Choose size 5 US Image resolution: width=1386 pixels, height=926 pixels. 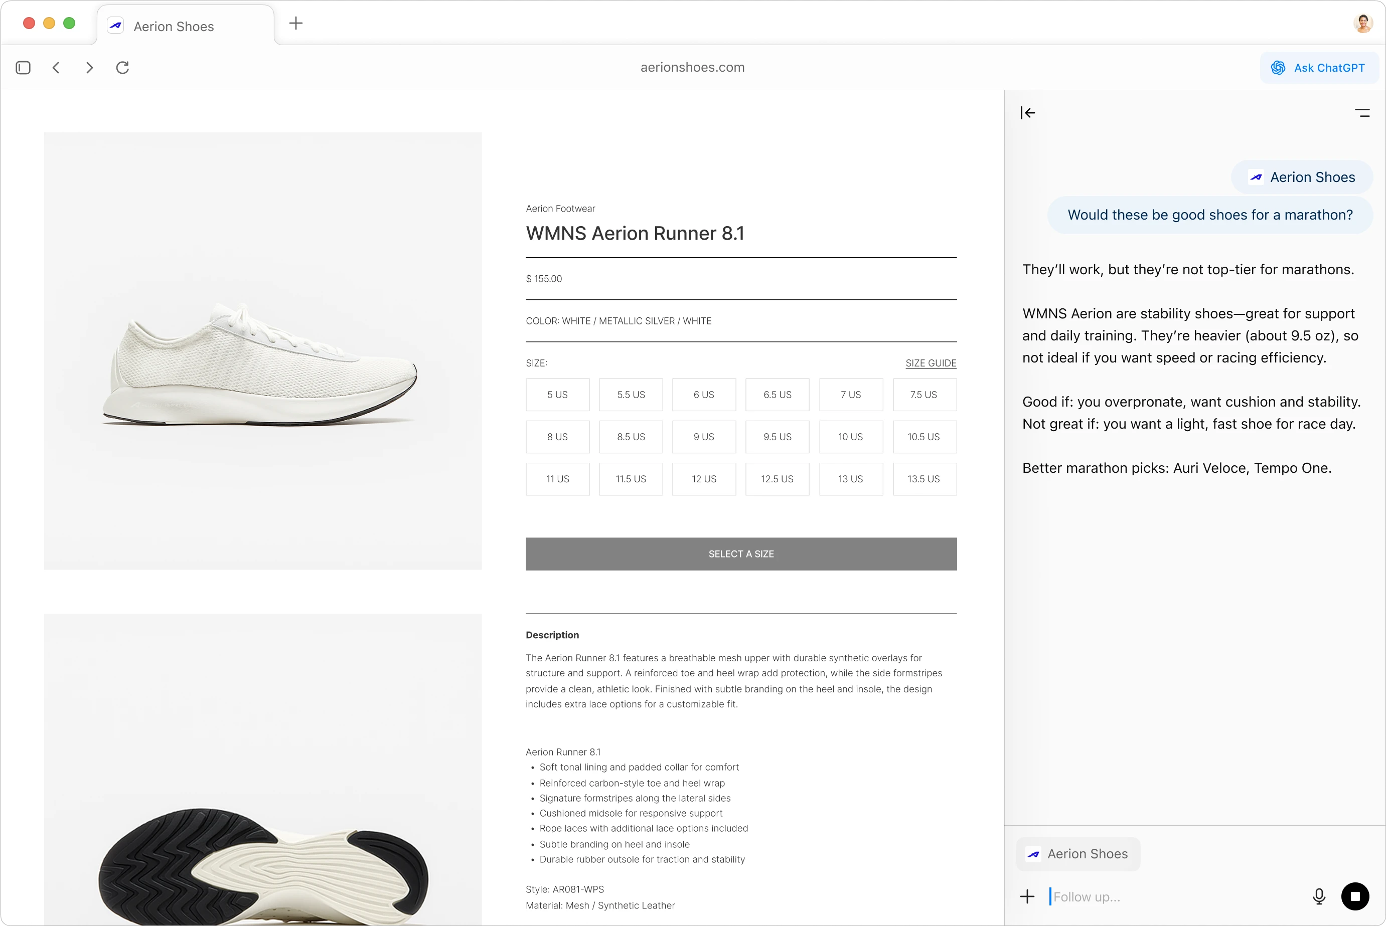tap(557, 395)
